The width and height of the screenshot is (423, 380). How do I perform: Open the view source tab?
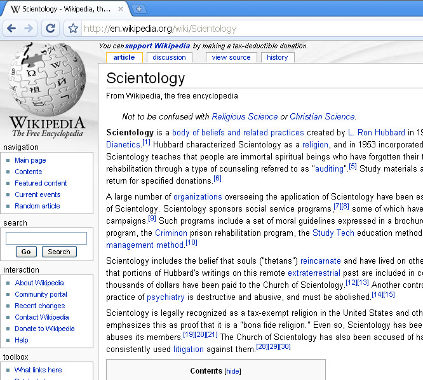tap(231, 57)
